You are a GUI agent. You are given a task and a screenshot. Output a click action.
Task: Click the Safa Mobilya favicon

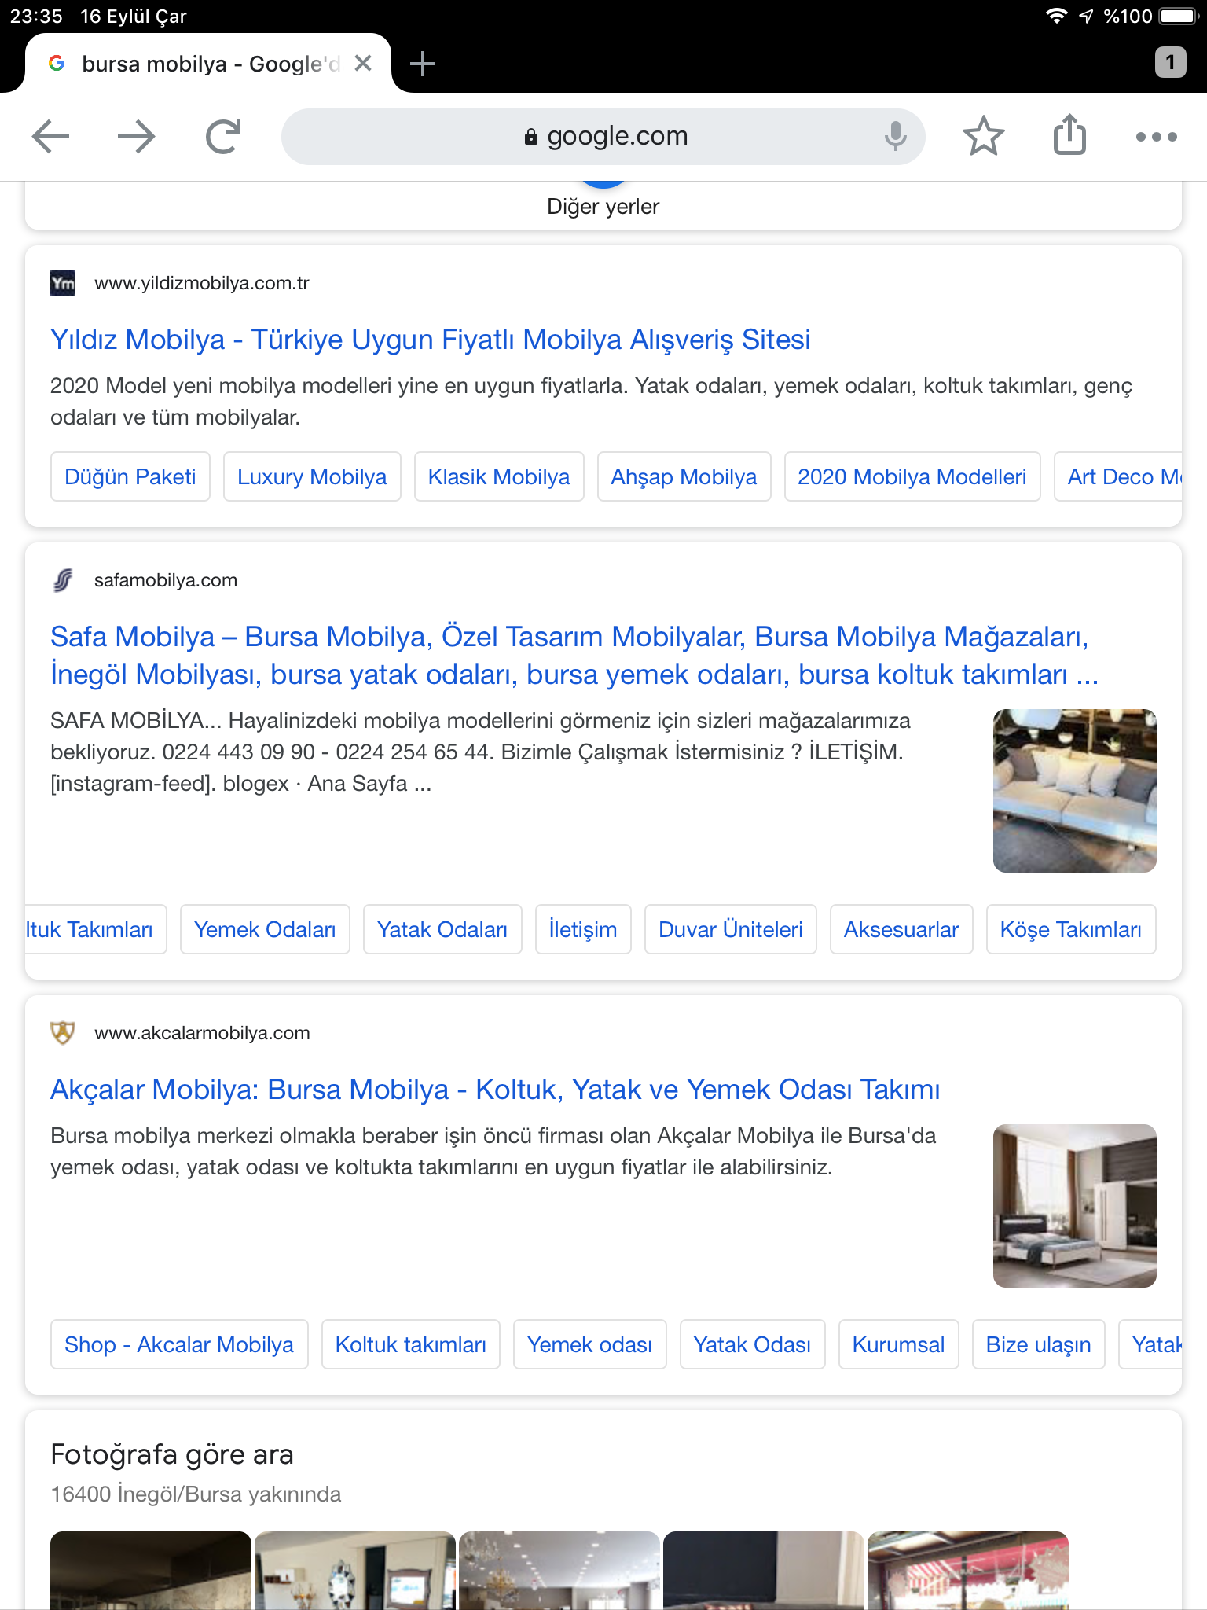tap(63, 580)
